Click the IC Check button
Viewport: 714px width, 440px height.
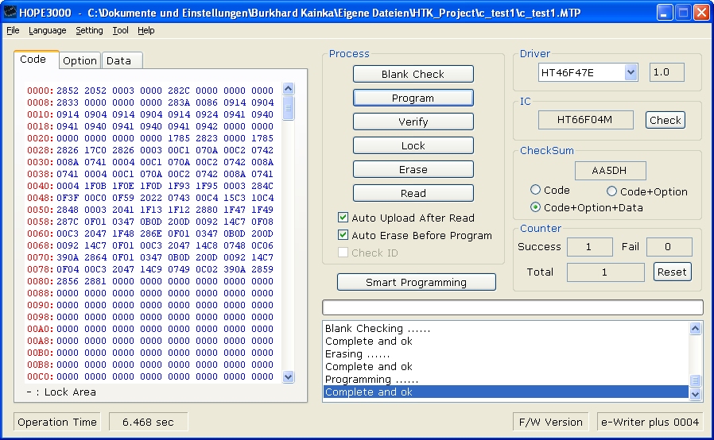coord(665,120)
